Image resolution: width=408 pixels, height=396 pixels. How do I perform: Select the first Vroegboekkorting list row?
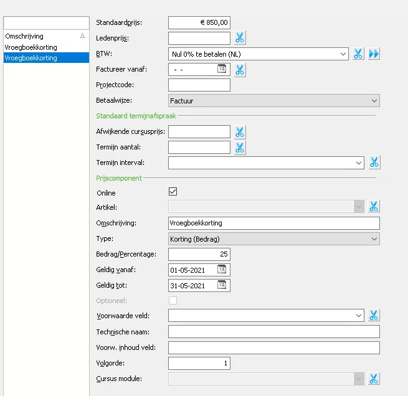pyautogui.click(x=46, y=47)
